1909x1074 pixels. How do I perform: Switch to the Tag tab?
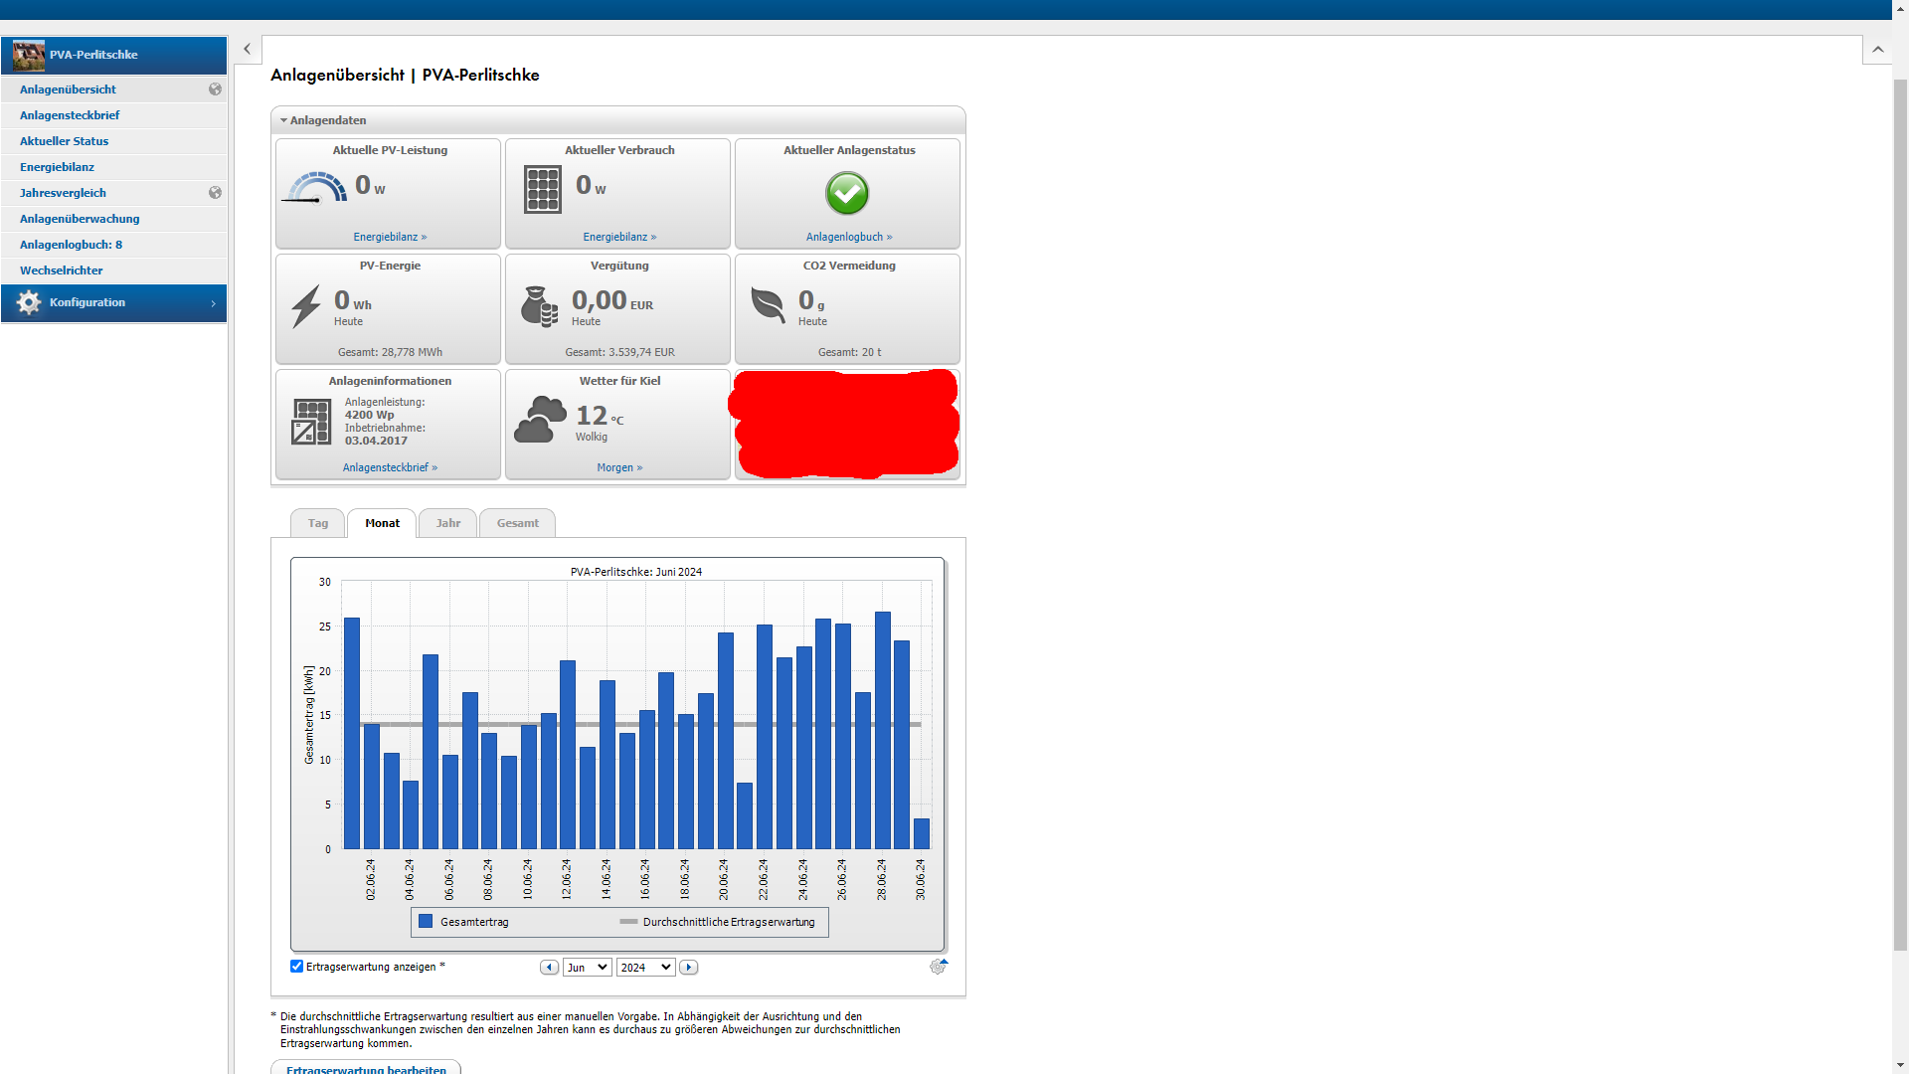tap(317, 523)
